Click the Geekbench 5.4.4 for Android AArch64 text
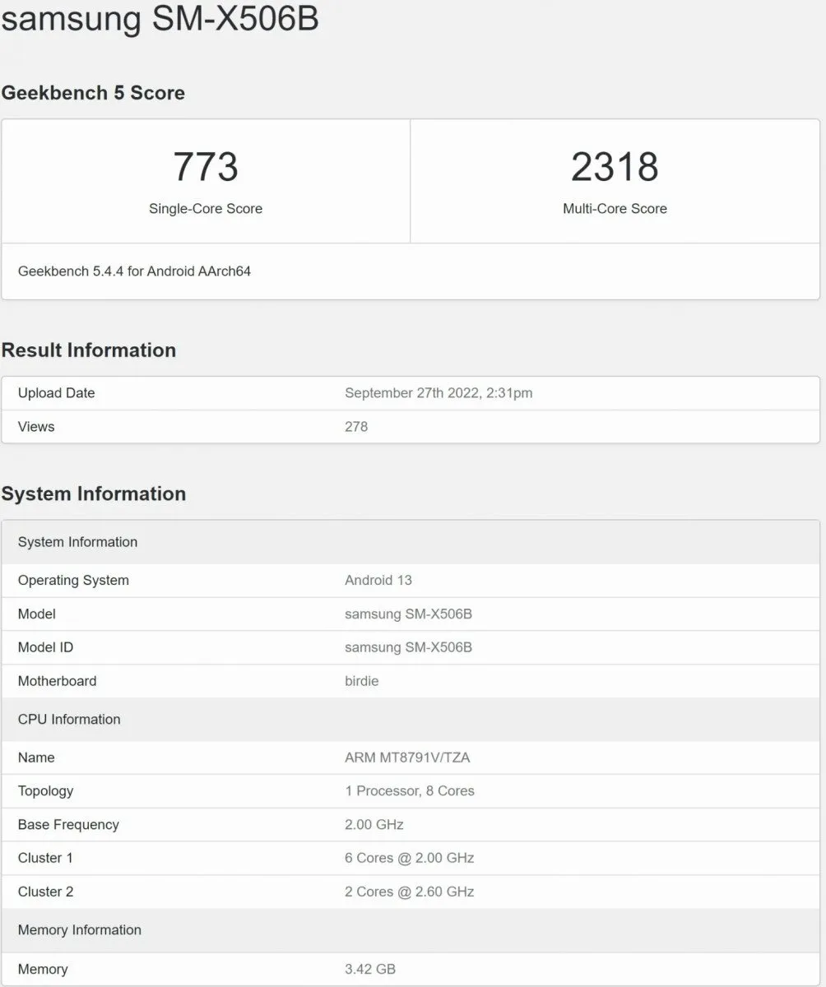 click(133, 271)
